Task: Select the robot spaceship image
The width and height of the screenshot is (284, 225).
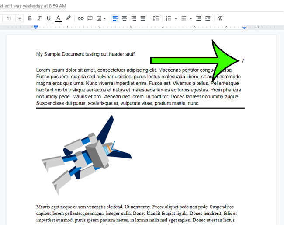Action: click(x=87, y=155)
